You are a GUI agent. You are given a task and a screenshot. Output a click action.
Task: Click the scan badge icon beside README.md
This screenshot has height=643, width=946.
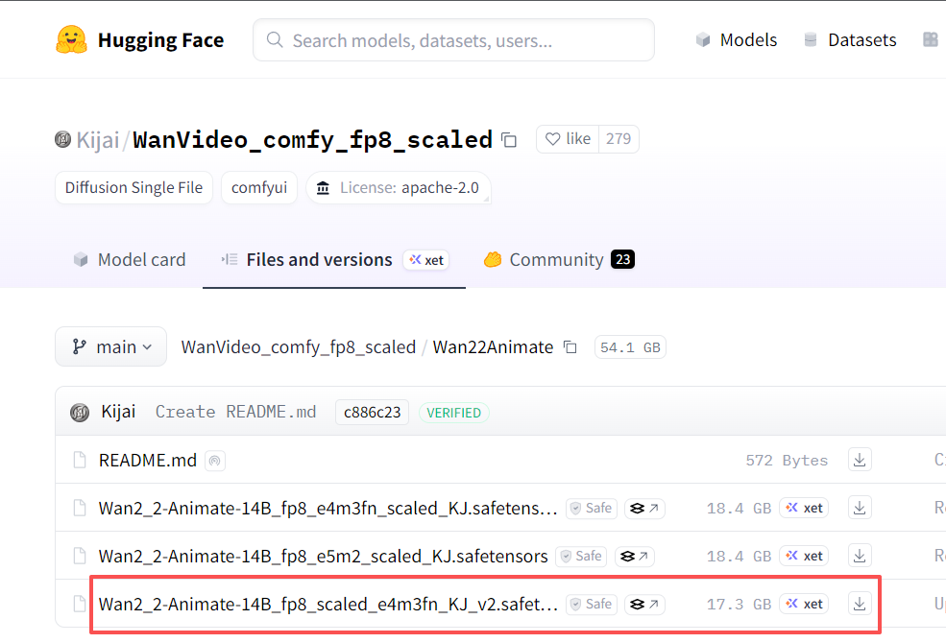(x=215, y=461)
